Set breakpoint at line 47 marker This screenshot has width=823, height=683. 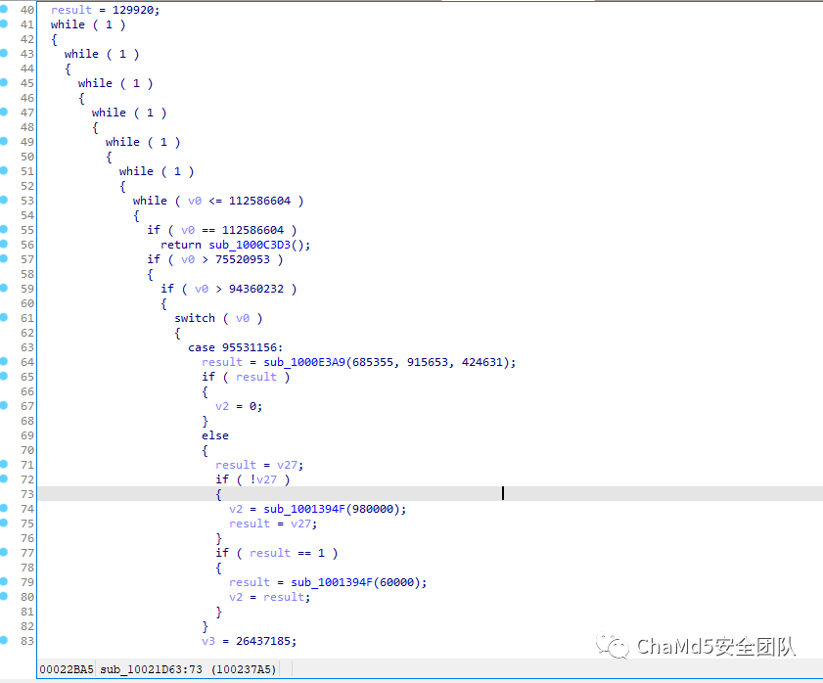click(3, 112)
